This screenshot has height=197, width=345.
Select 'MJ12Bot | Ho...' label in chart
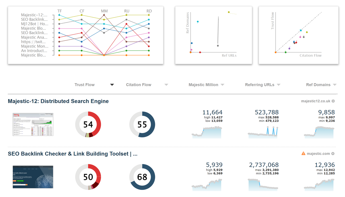[35, 24]
